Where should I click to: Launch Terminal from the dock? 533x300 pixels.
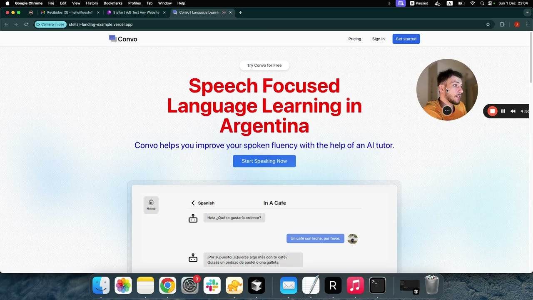[x=377, y=285]
